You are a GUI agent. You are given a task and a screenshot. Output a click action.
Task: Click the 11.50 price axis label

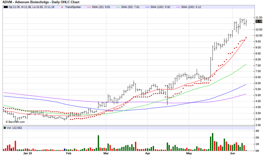pyautogui.click(x=259, y=17)
